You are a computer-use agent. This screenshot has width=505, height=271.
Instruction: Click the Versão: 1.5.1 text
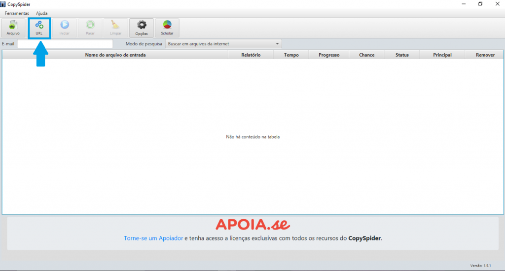tap(480, 266)
